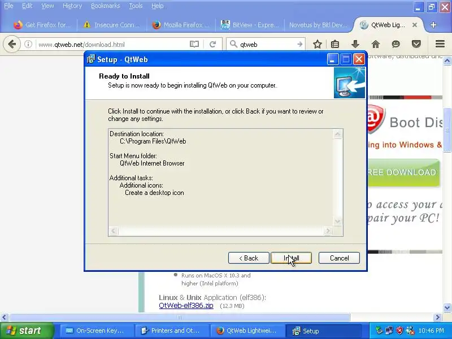Open QtWeb-elf386.zip download link
This screenshot has width=452, height=339.
(x=186, y=306)
